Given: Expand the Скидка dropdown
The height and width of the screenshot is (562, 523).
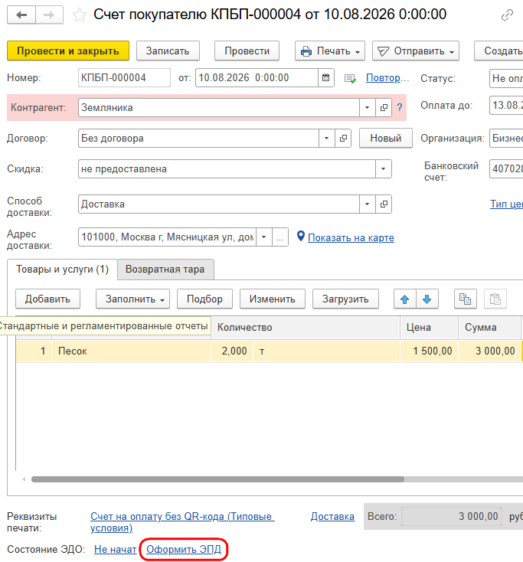Looking at the screenshot, I should point(383,168).
